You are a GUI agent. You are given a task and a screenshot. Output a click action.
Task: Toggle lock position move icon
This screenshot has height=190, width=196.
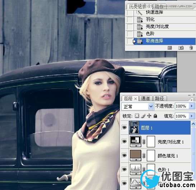[149, 116]
